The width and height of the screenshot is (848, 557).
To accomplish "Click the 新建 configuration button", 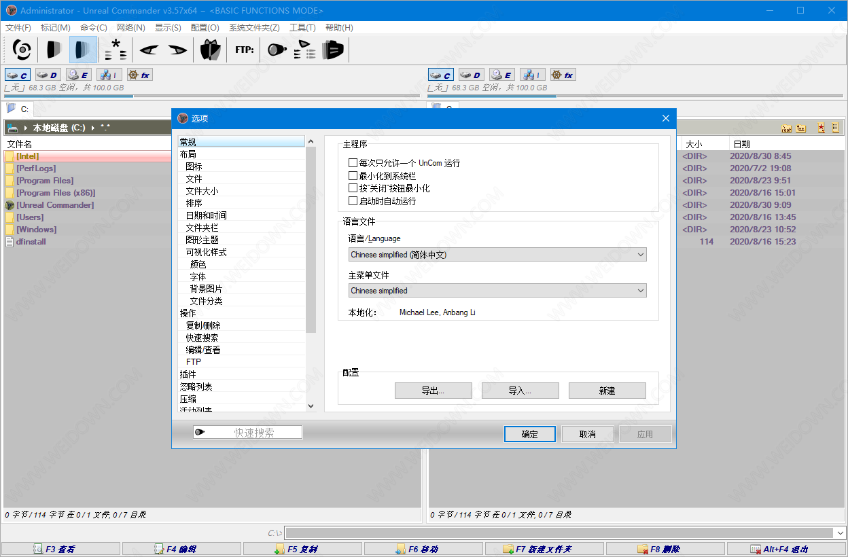I will click(607, 391).
